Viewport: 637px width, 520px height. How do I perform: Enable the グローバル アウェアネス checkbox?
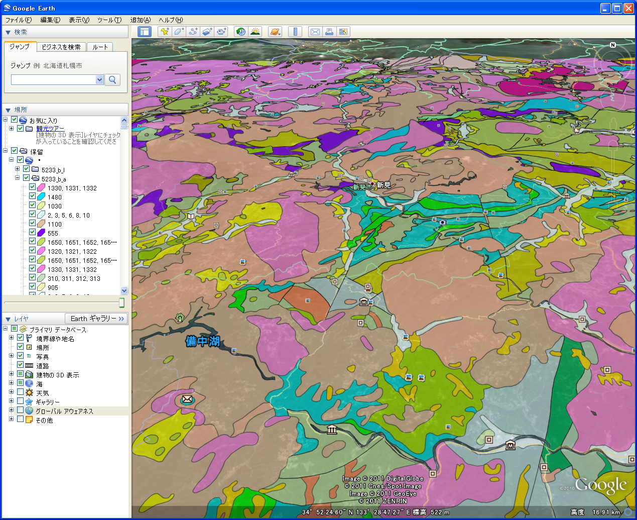21,410
